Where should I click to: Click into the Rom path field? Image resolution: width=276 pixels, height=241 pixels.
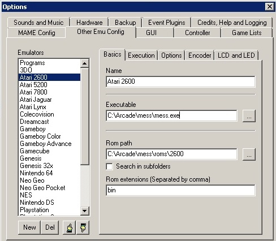(171, 154)
